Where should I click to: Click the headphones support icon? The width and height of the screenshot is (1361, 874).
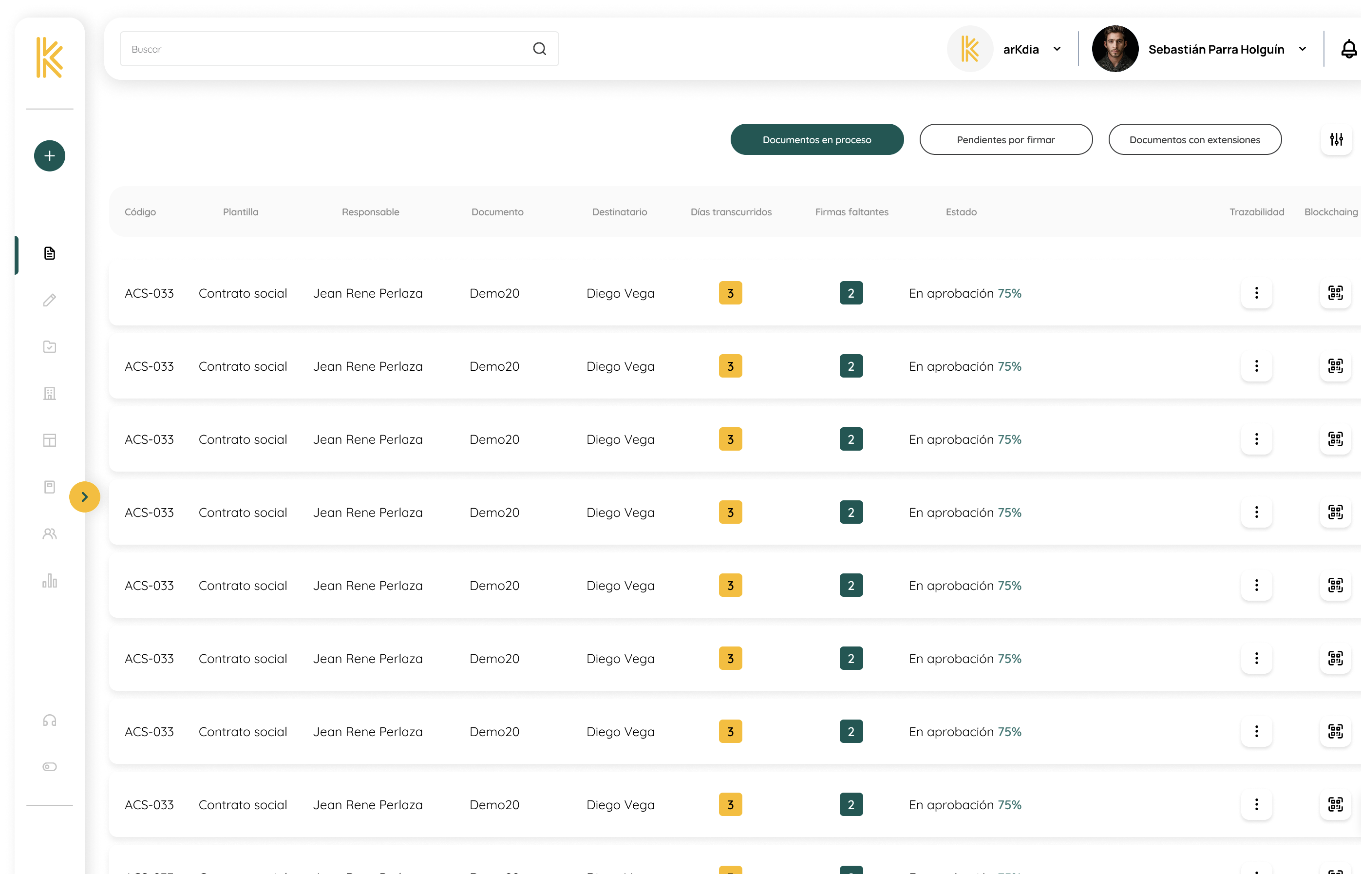pos(49,720)
